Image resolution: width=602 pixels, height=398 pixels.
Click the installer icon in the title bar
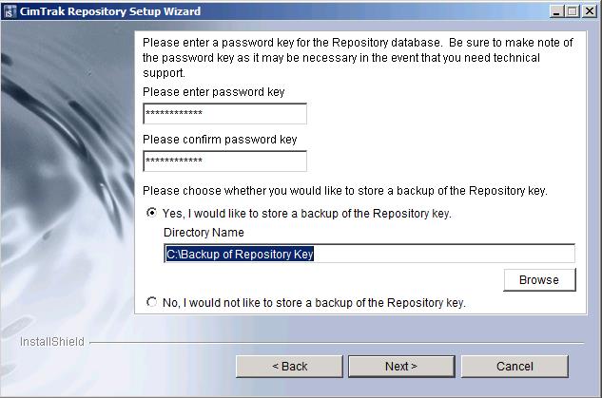coord(10,11)
